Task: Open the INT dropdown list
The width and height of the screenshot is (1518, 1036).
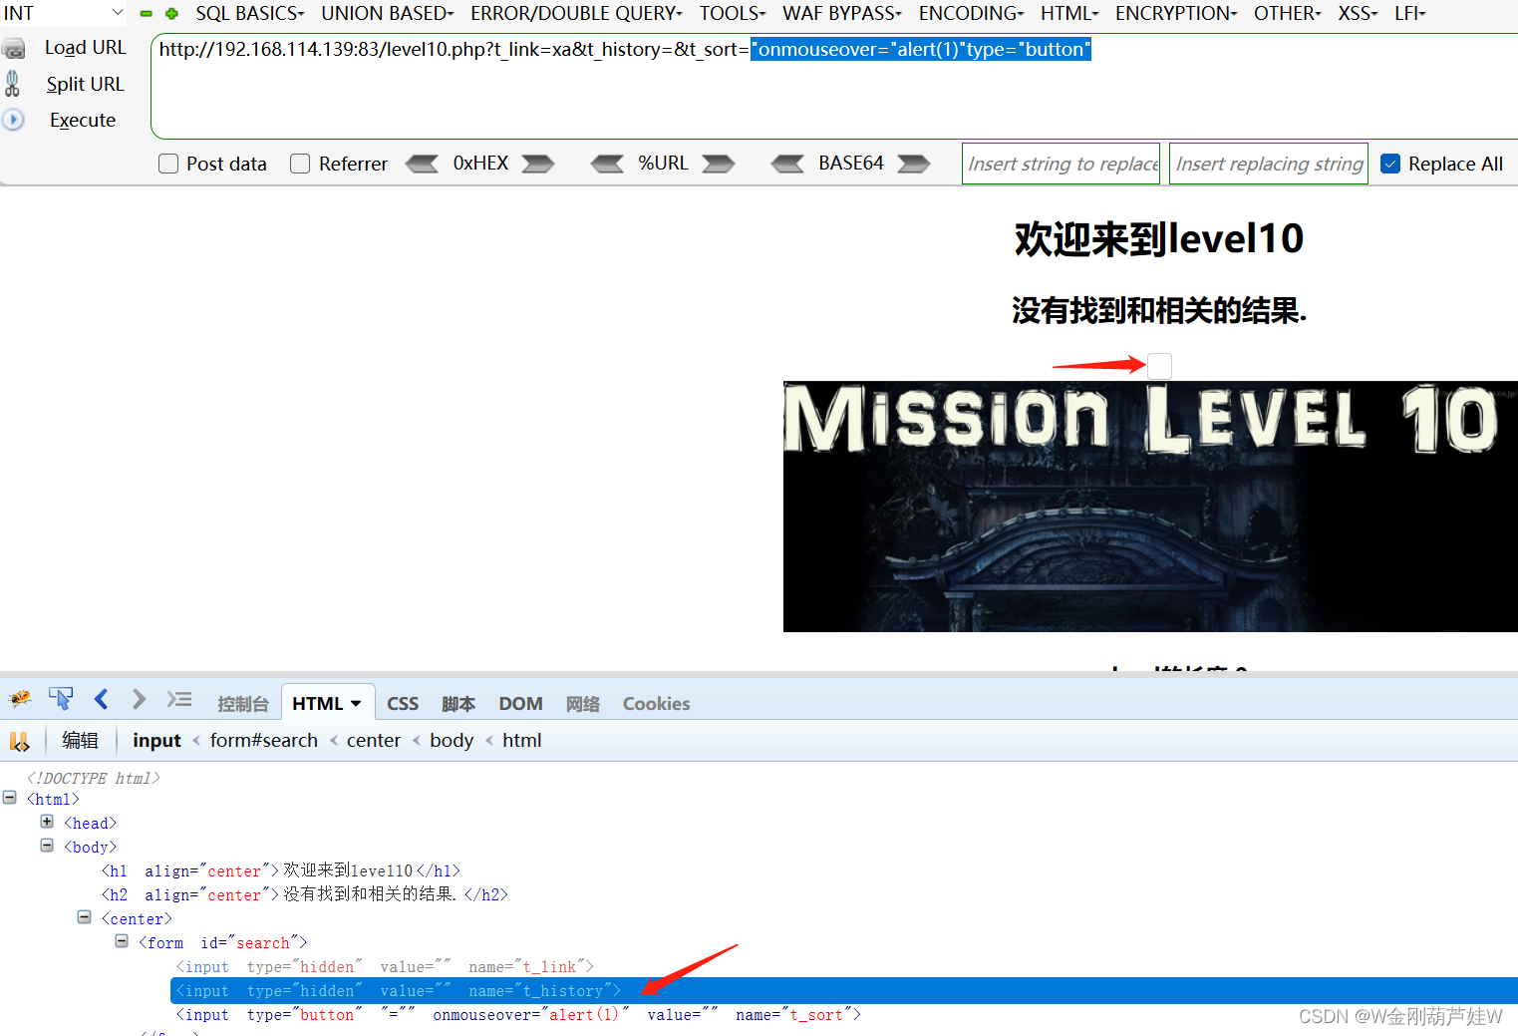Action: [x=117, y=13]
